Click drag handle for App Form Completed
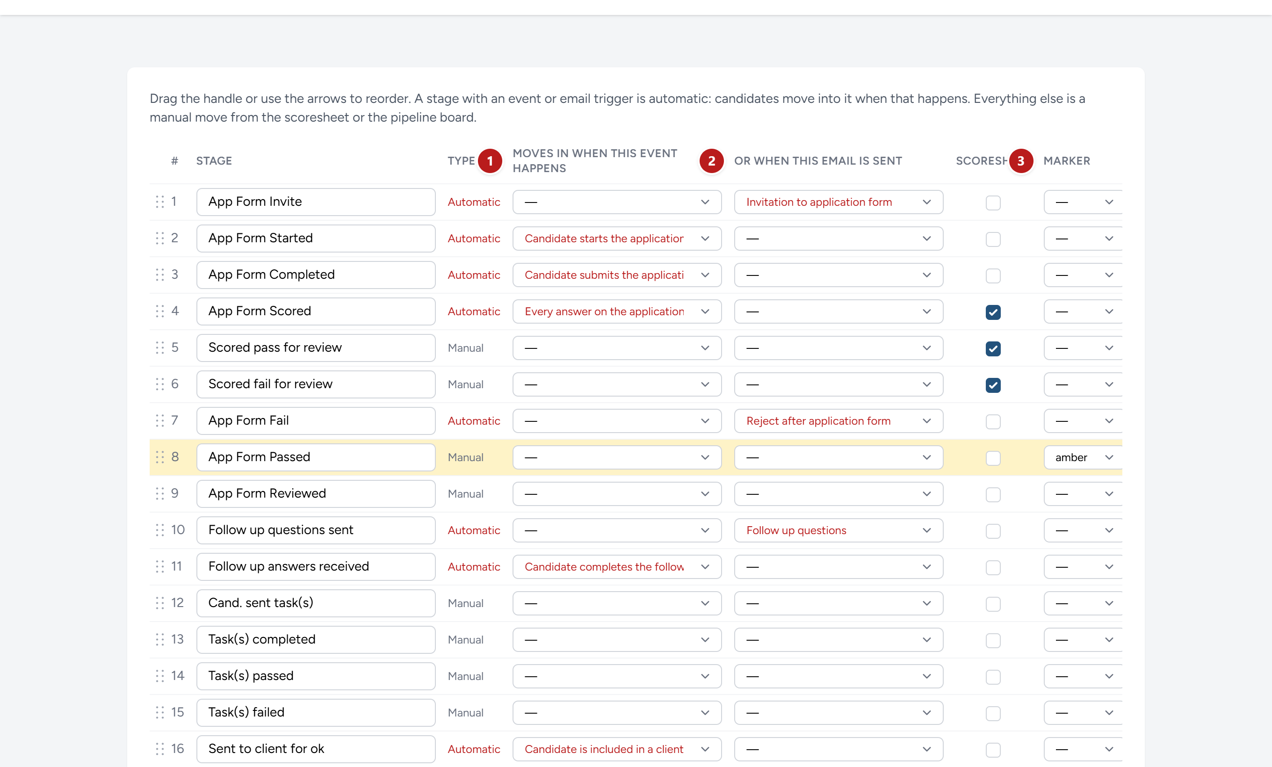The image size is (1272, 767). (x=160, y=275)
